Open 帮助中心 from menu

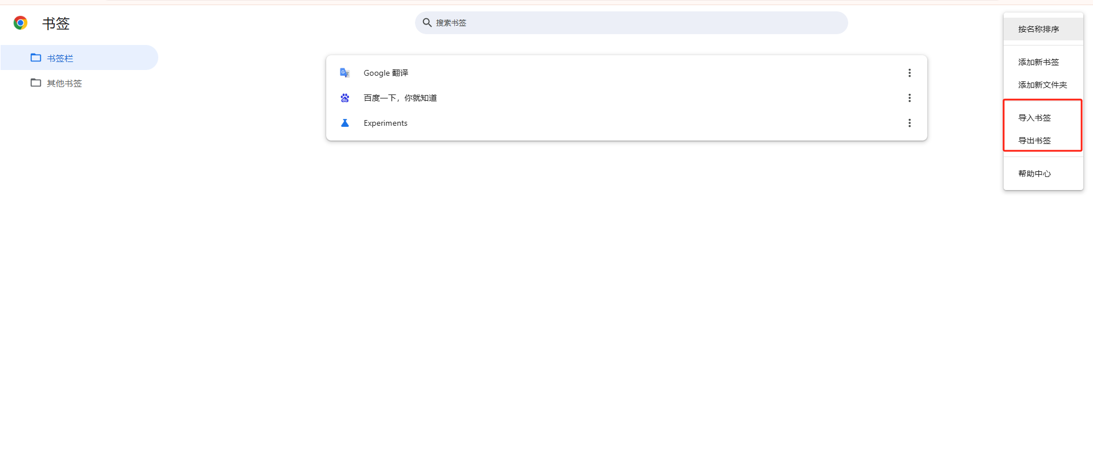(1043, 174)
